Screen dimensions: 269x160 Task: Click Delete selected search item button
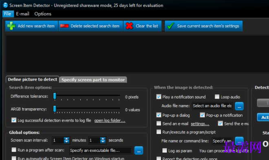(x=91, y=26)
